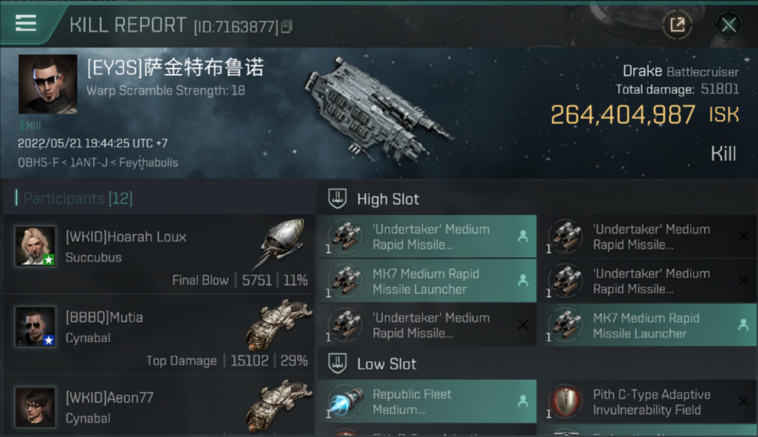The height and width of the screenshot is (437, 758).
Task: Click the Drake ship image
Action: click(x=378, y=108)
